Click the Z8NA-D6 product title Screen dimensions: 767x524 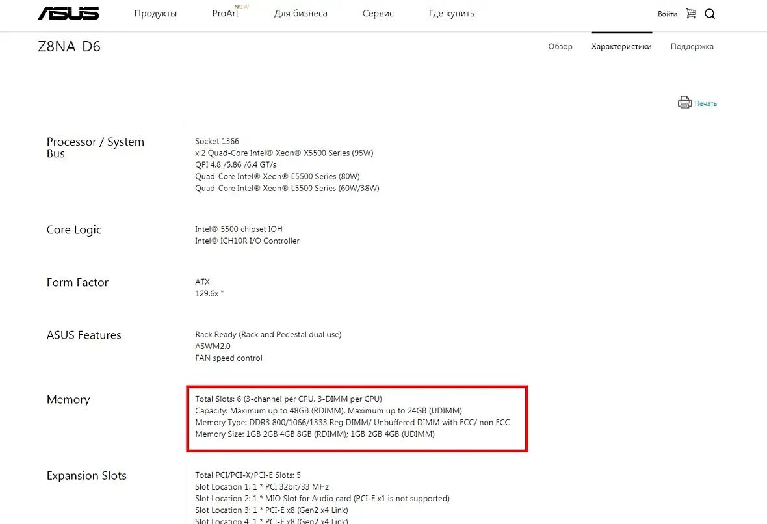69,46
